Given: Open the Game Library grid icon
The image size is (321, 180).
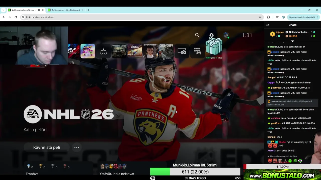Looking at the screenshot, I should coord(197,51).
